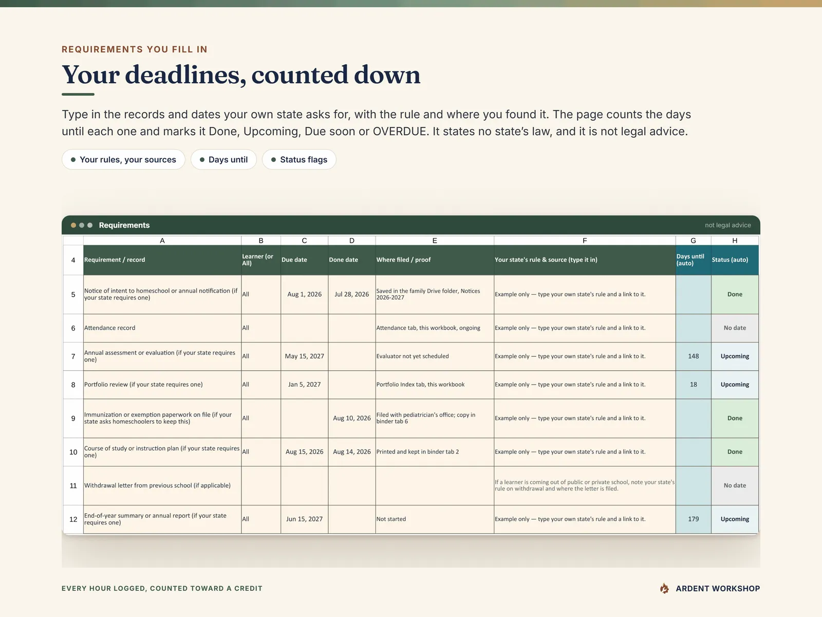Click the 'Done' status in row 5
This screenshot has height=617, width=822.
pyautogui.click(x=735, y=295)
